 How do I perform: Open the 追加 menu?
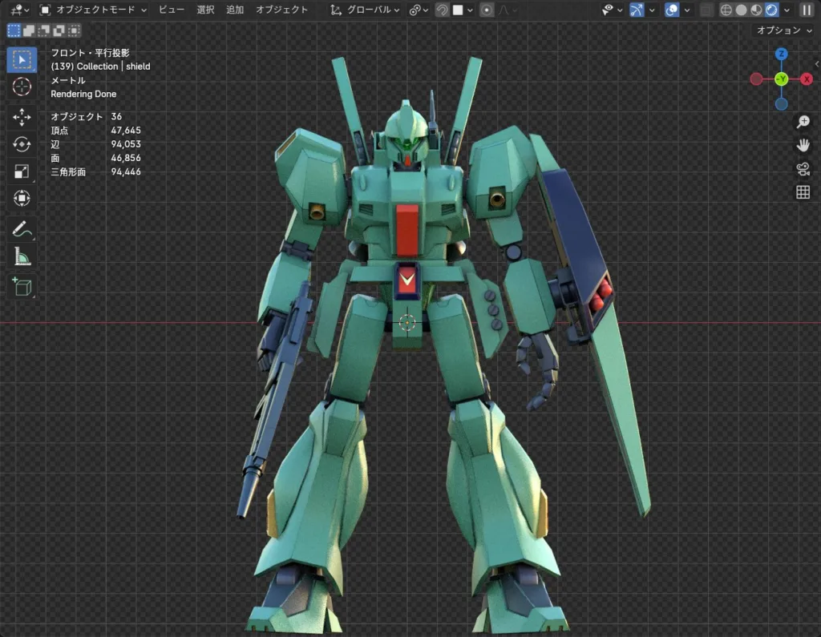coord(235,10)
